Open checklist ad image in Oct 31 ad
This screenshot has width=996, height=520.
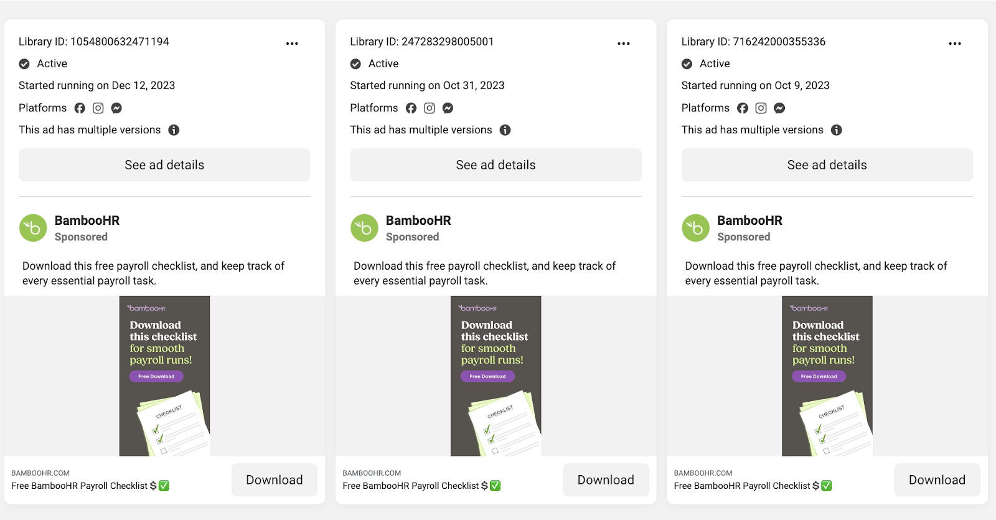[496, 376]
